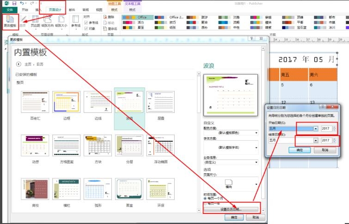This screenshot has height=224, width=349.
Task: Click the end date year field 2017
Action: click(x=326, y=140)
